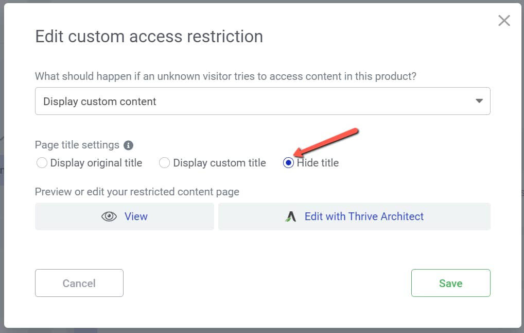Close the dialog with the X icon
Image resolution: width=524 pixels, height=333 pixels.
(504, 21)
